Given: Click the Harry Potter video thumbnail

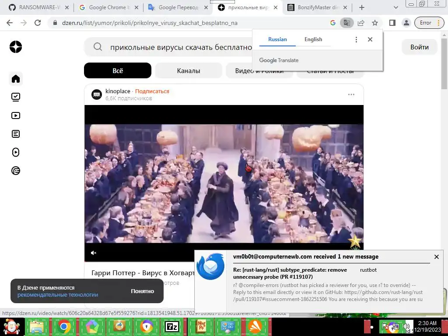Looking at the screenshot, I should tap(224, 183).
